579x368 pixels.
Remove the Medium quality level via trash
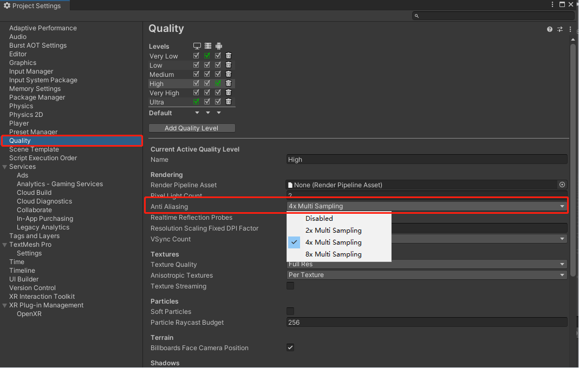[229, 74]
